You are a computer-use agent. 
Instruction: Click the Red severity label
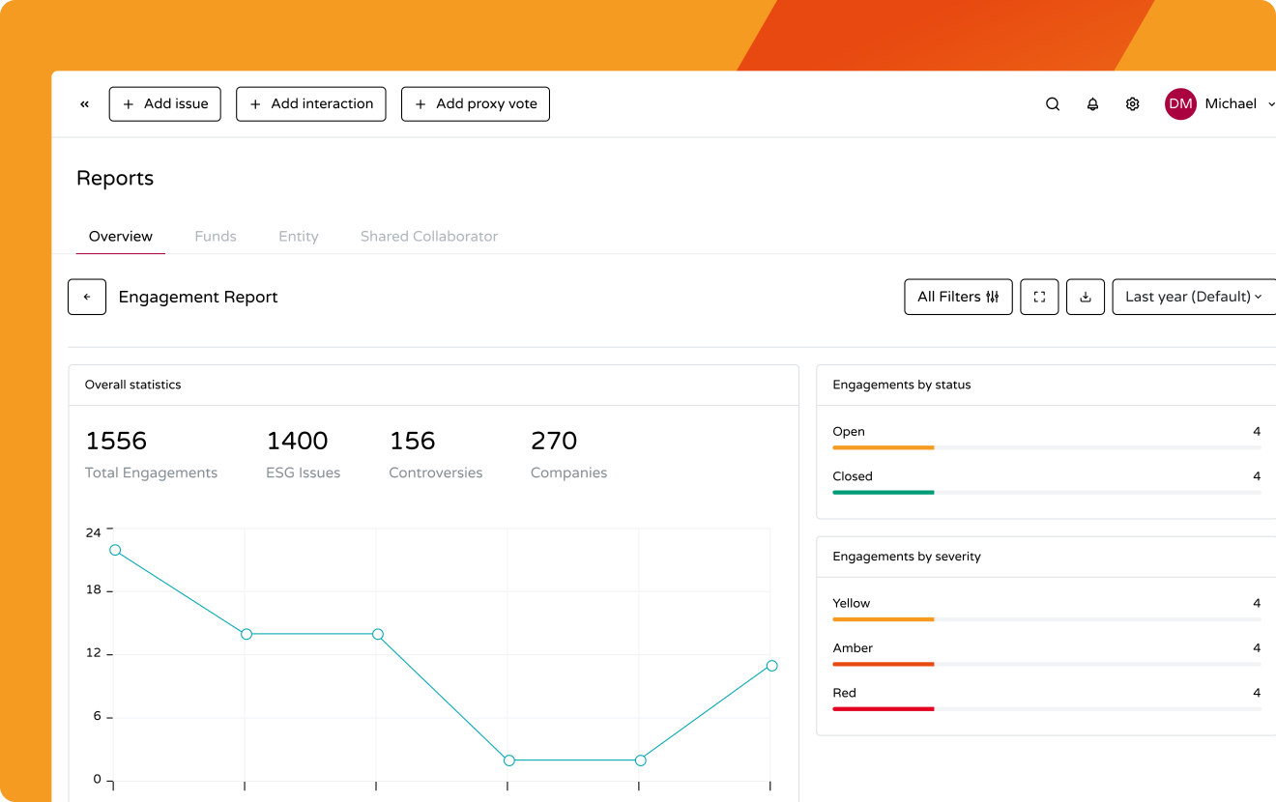click(x=845, y=693)
